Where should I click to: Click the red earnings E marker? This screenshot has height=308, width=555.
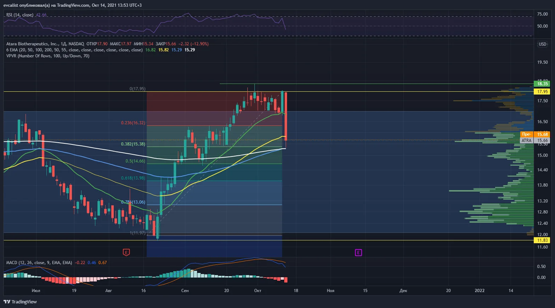pyautogui.click(x=126, y=252)
